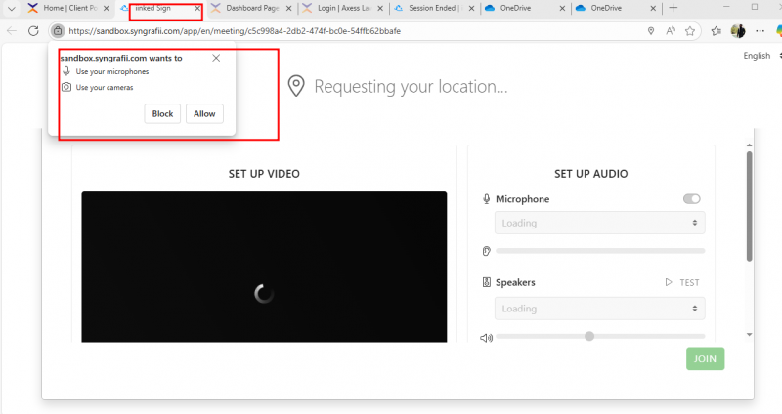The width and height of the screenshot is (782, 414).
Task: Click site info lock icon in address bar
Action: point(58,31)
